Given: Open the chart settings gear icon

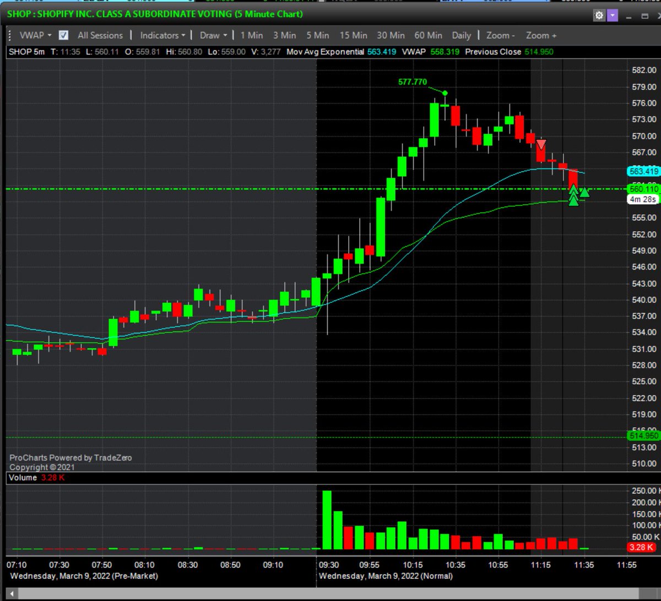Looking at the screenshot, I should 599,15.
